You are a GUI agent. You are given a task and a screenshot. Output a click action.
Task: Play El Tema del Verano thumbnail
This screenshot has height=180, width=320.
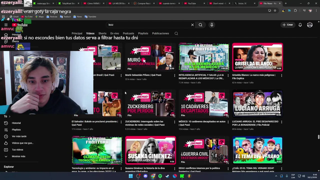[257, 150]
